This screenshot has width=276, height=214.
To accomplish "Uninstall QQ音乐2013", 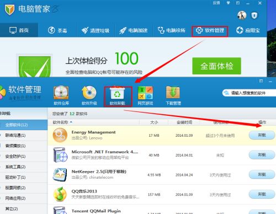I will click(262, 194).
